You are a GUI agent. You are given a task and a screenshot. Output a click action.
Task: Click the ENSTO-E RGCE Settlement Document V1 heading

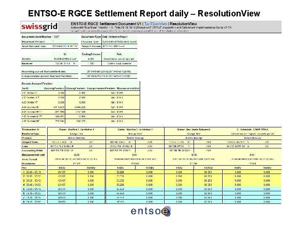coord(106,24)
